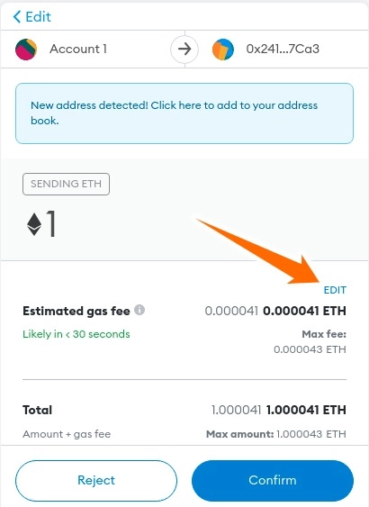Go back using the Edit header link
The image size is (369, 507).
pyautogui.click(x=32, y=16)
